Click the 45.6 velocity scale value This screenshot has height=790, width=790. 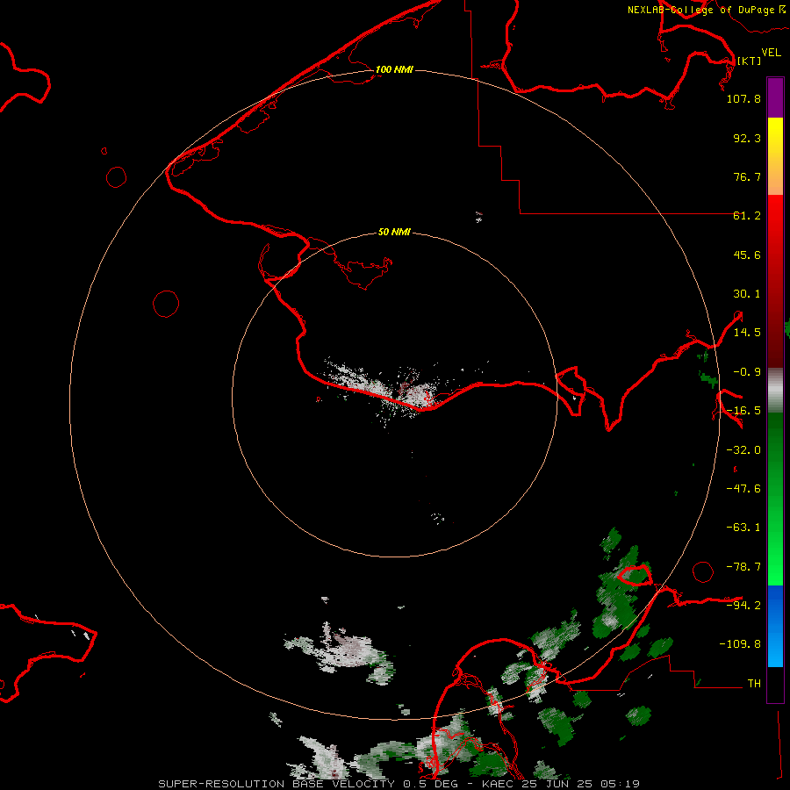click(747, 255)
